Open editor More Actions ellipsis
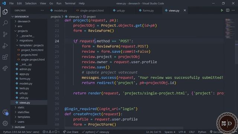This screenshot has width=238, height=134. click(233, 10)
